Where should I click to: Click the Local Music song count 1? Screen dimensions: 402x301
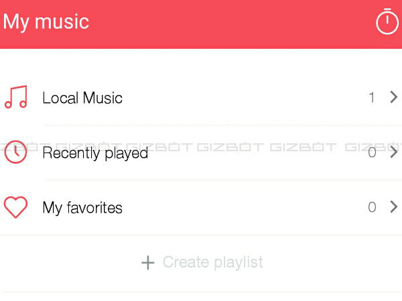(372, 98)
